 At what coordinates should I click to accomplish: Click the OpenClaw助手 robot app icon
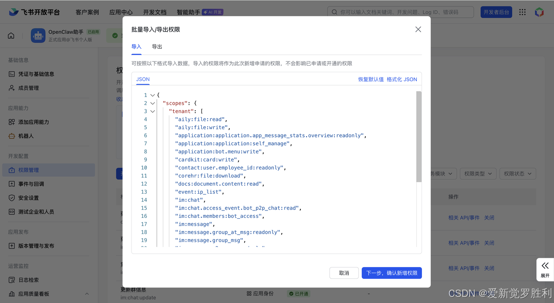click(38, 36)
